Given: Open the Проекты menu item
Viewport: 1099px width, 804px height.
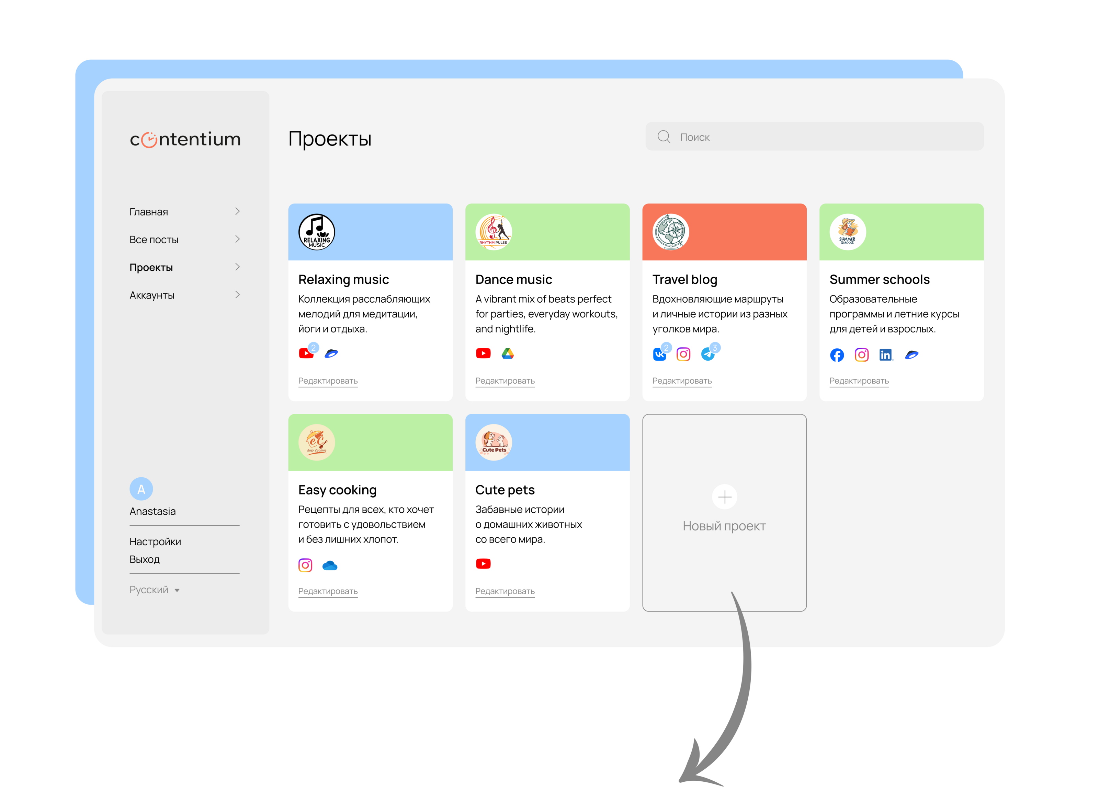Looking at the screenshot, I should pyautogui.click(x=151, y=268).
